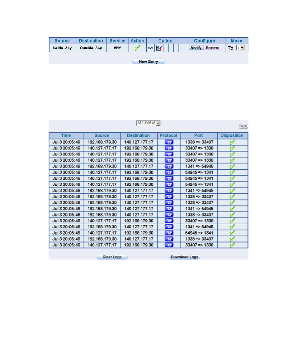Viewport: 297px width, 360px height.
Task: Click the Service column header
Action: click(x=117, y=41)
